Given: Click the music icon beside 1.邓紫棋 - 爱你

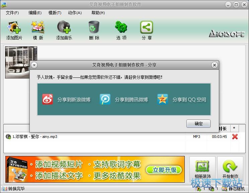Looking at the screenshot, I should click(x=8, y=137).
